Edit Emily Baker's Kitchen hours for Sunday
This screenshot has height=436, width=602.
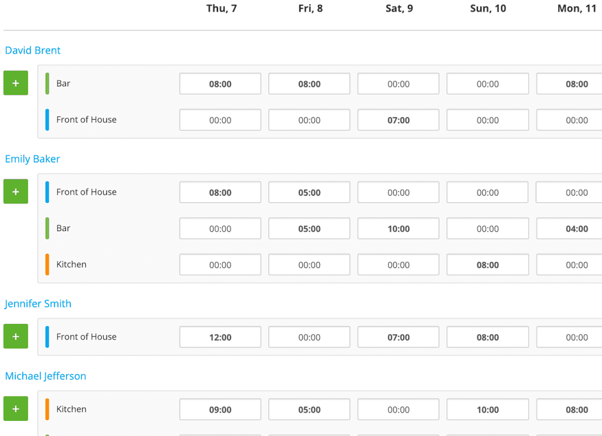487,264
